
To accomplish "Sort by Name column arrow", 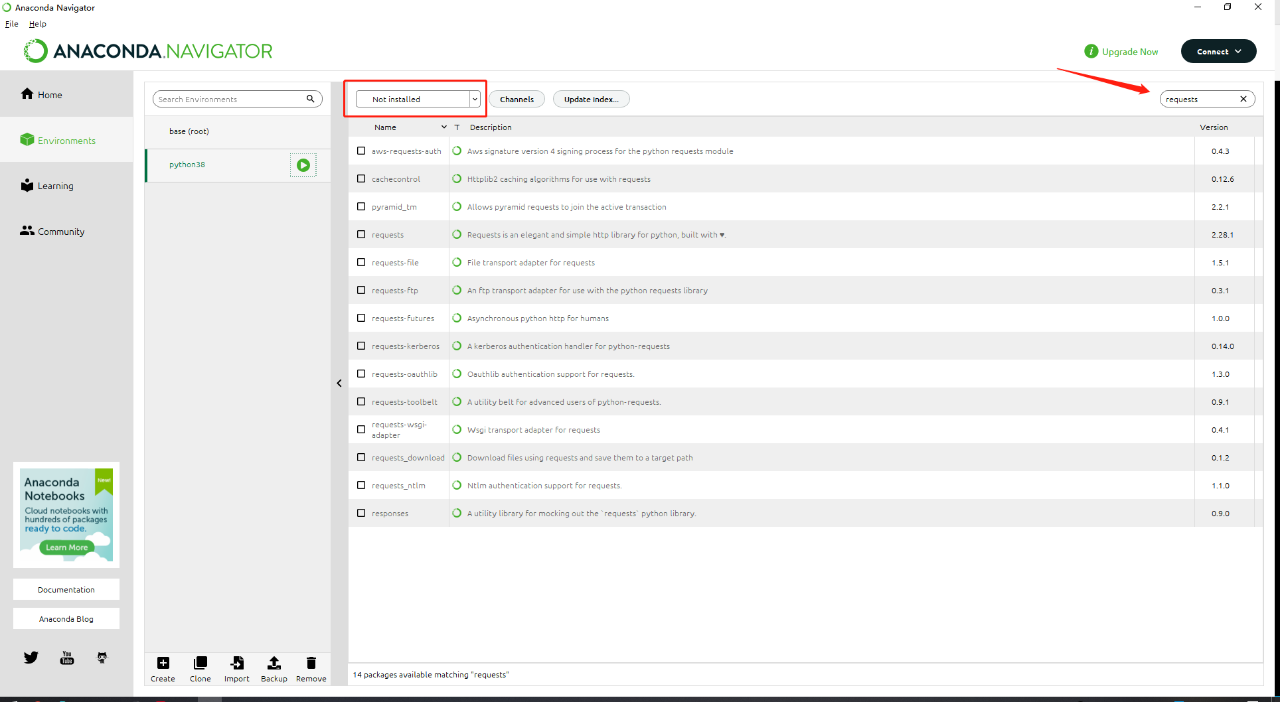I will tap(444, 127).
